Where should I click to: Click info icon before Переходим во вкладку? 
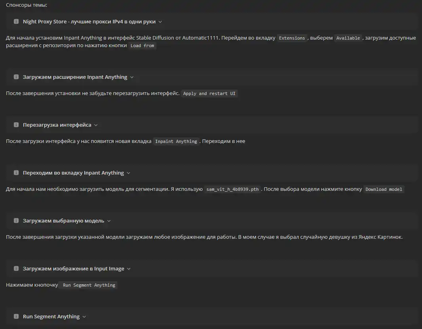click(x=16, y=173)
